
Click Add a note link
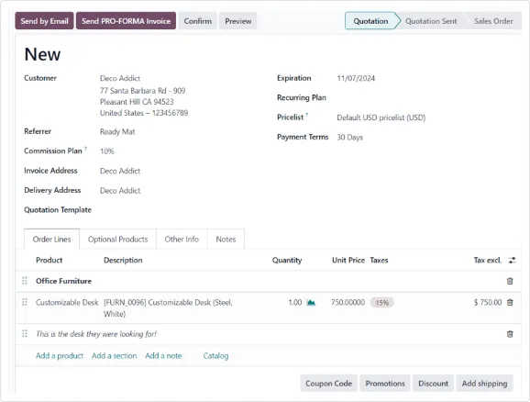click(x=163, y=356)
